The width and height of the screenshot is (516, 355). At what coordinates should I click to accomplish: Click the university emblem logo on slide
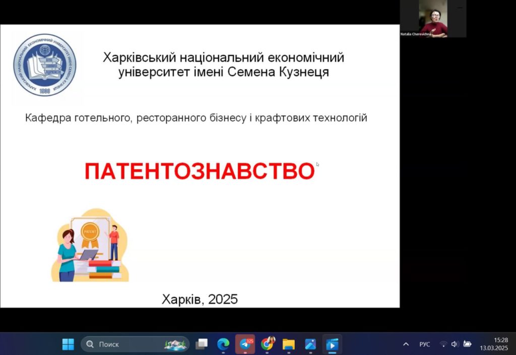45,65
